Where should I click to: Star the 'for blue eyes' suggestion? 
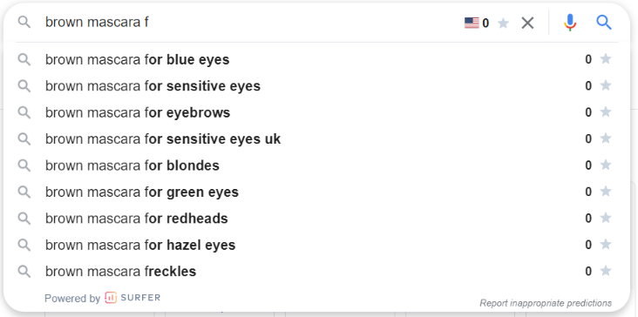click(x=606, y=59)
